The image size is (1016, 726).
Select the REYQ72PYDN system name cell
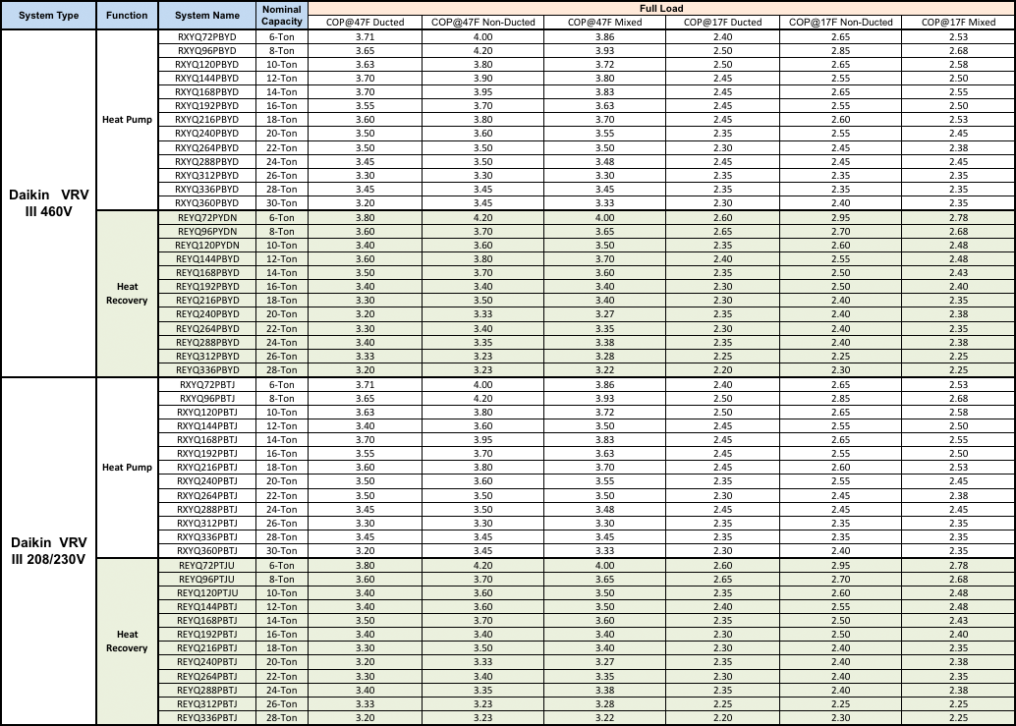[x=206, y=217]
